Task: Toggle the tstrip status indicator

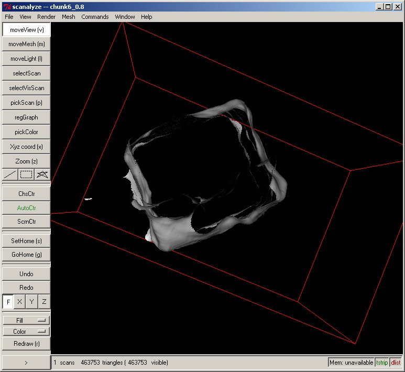Action: click(382, 363)
